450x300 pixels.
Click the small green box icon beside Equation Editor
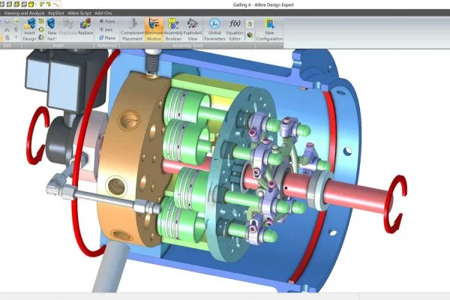[x=250, y=35]
